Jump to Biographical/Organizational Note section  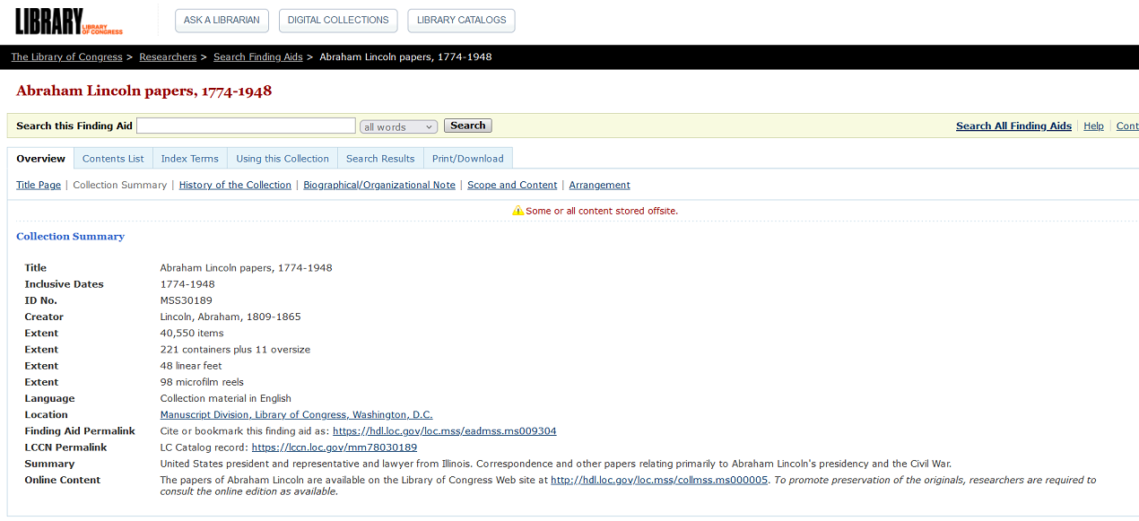[x=379, y=185]
